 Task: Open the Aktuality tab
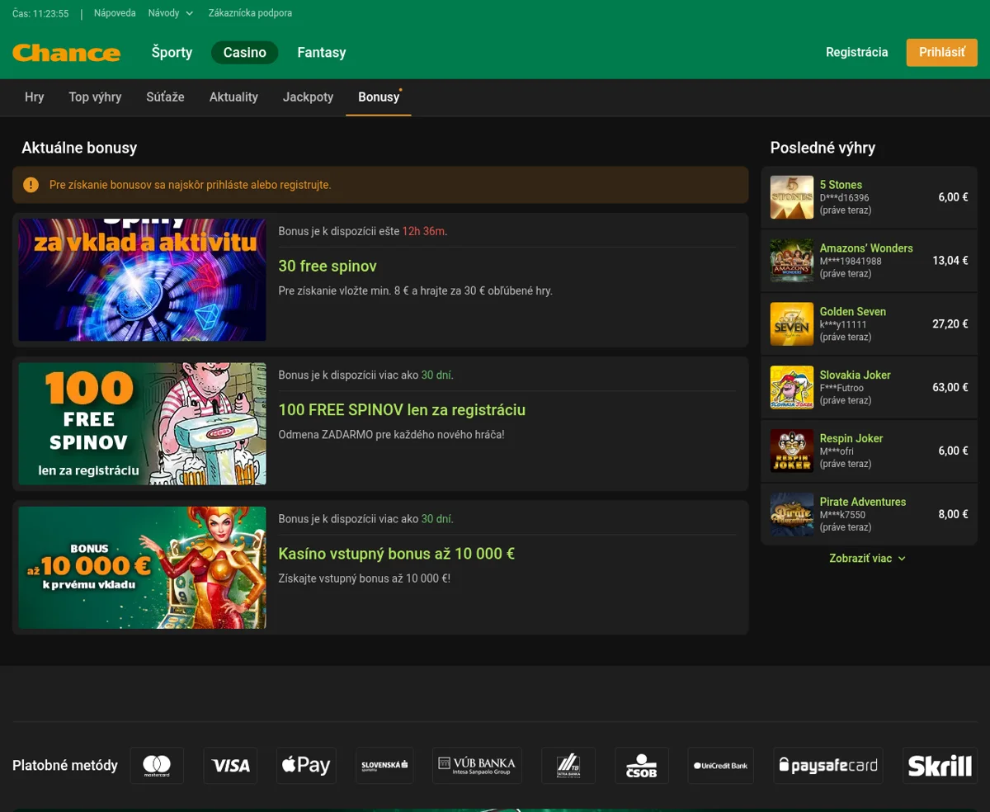[x=233, y=97]
